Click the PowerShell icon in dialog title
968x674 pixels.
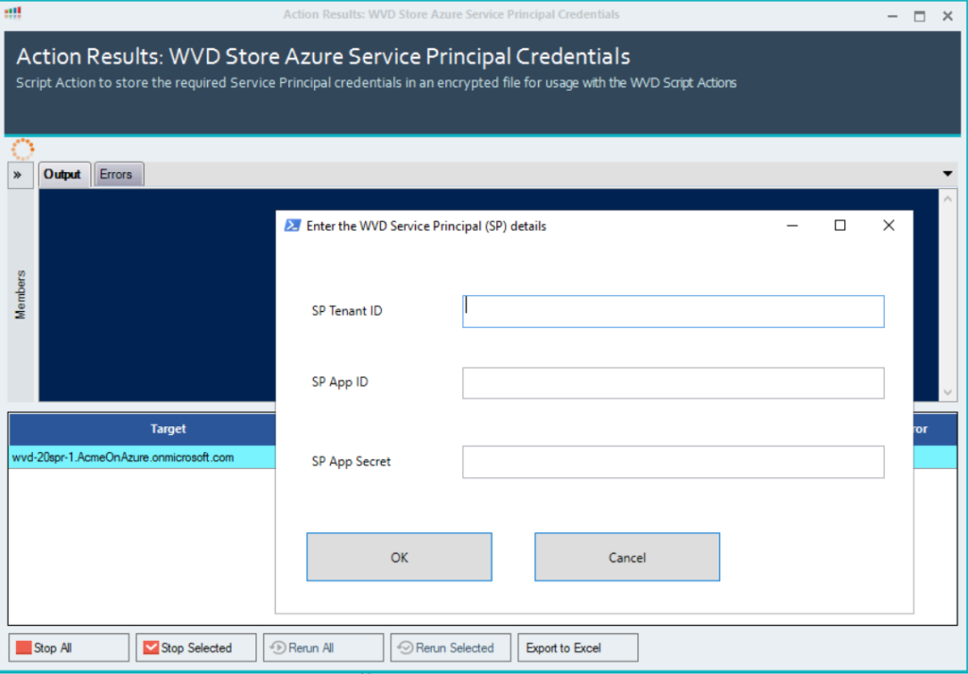(x=292, y=226)
